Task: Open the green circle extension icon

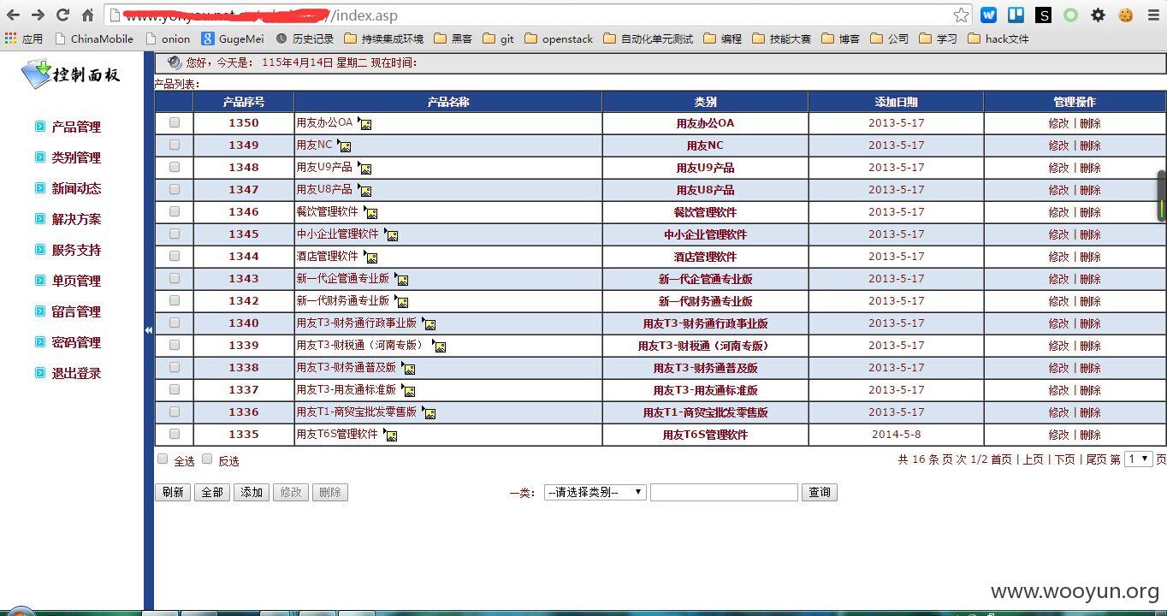Action: (1070, 15)
